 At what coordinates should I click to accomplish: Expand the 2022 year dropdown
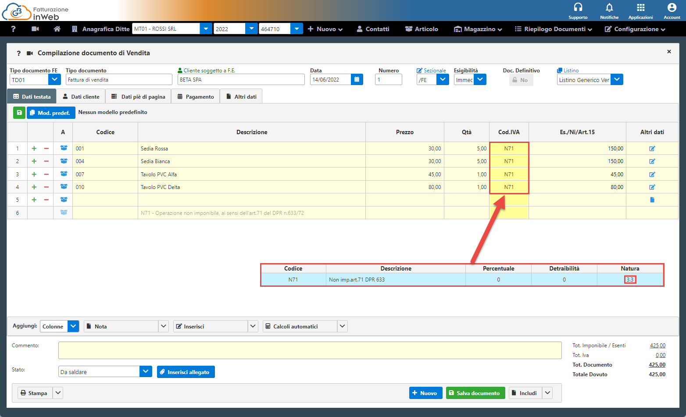tap(251, 29)
